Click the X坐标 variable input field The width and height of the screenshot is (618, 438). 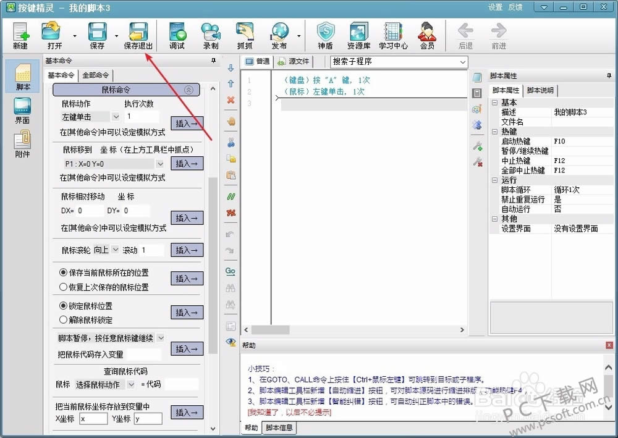(93, 419)
